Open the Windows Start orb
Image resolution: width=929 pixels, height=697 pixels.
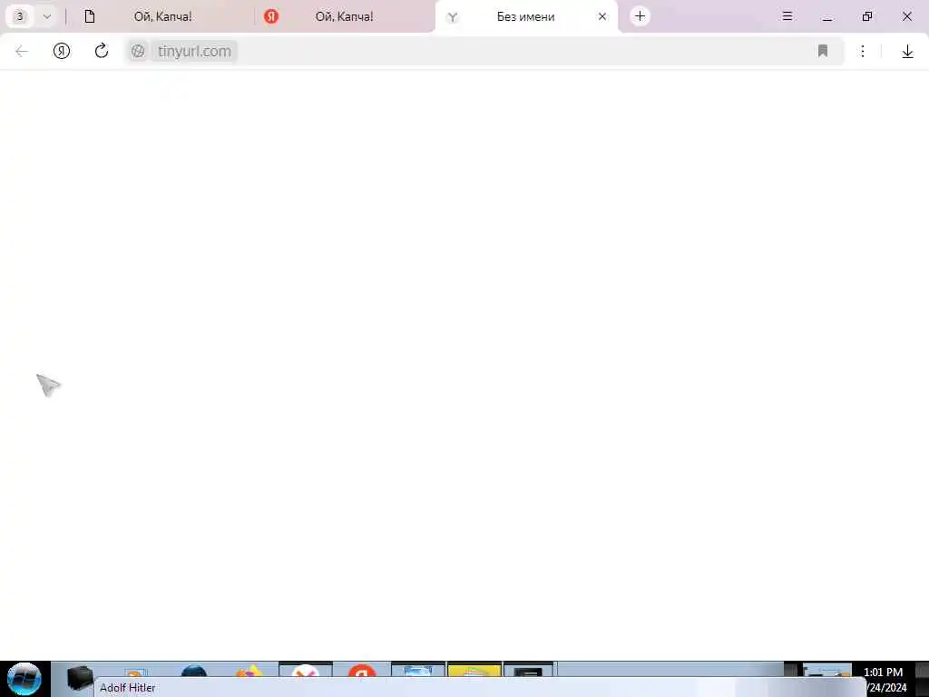(24, 679)
